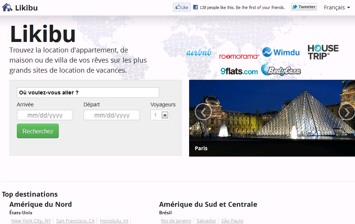Image resolution: width=355 pixels, height=224 pixels.
Task: Click 'Amérique du Sud et Centrale' heading
Action: coord(208,204)
